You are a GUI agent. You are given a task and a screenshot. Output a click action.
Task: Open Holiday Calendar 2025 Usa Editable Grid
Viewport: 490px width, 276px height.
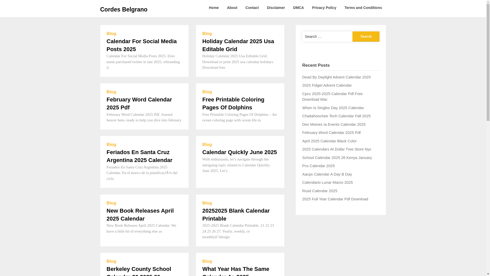[238, 45]
